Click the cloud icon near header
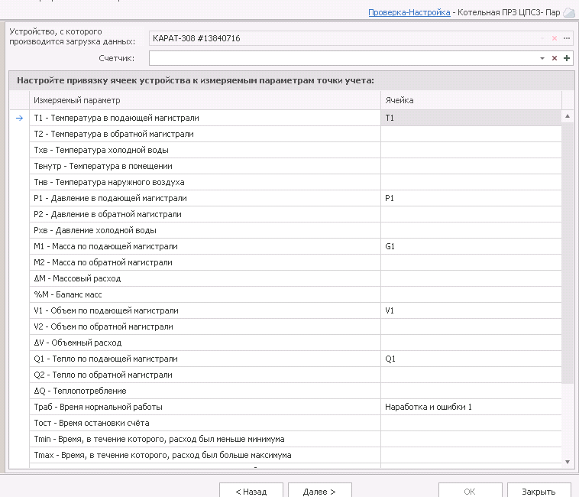The height and width of the screenshot is (497, 579). tap(569, 12)
